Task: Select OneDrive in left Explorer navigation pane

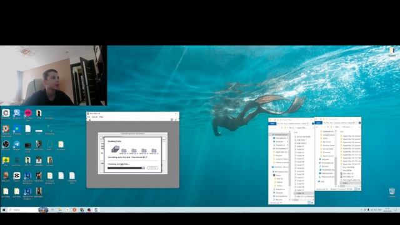Action: pyautogui.click(x=280, y=167)
